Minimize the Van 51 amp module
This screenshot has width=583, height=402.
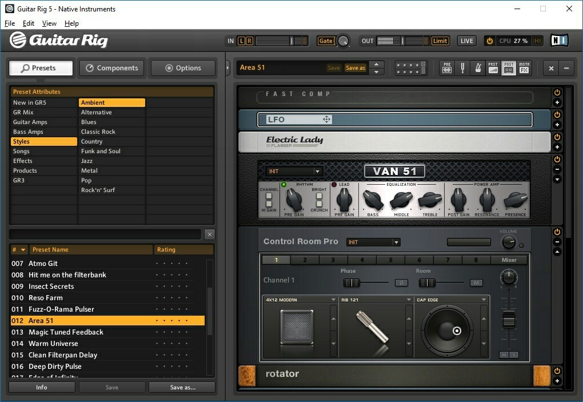pyautogui.click(x=557, y=170)
